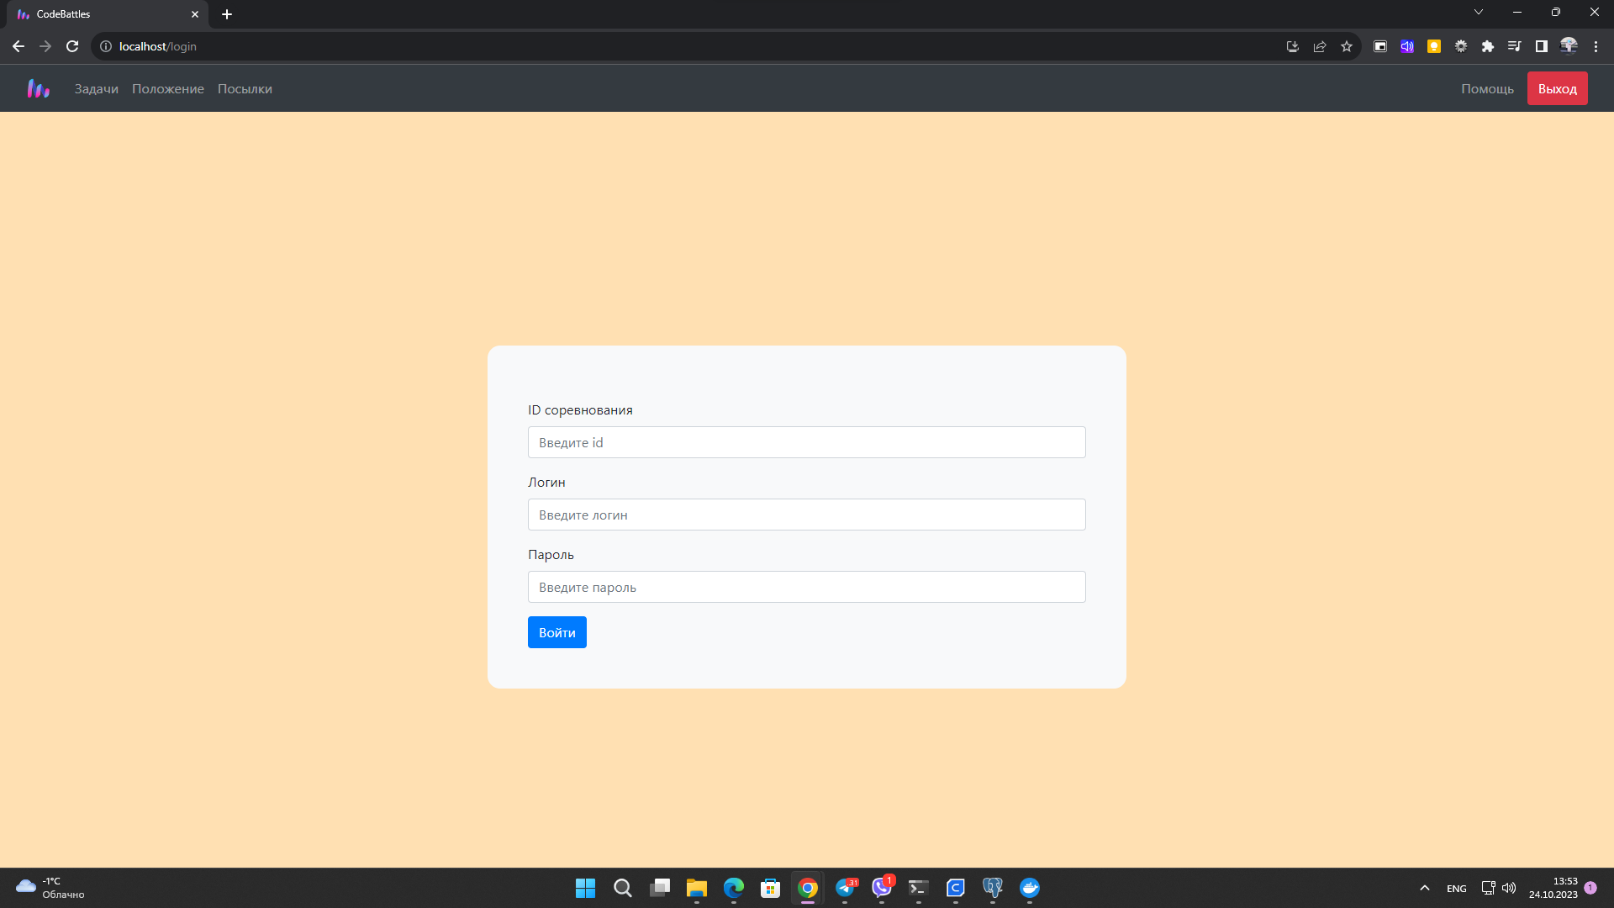Open the Задачи menu item
1614x908 pixels.
click(x=97, y=89)
